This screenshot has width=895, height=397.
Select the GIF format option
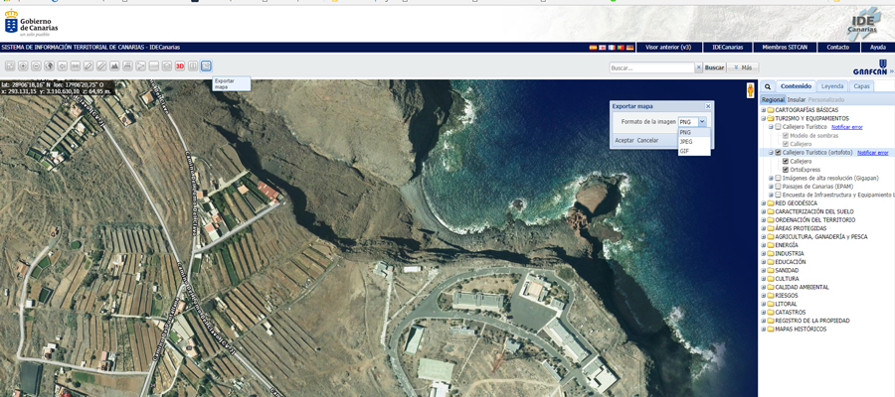click(x=694, y=151)
